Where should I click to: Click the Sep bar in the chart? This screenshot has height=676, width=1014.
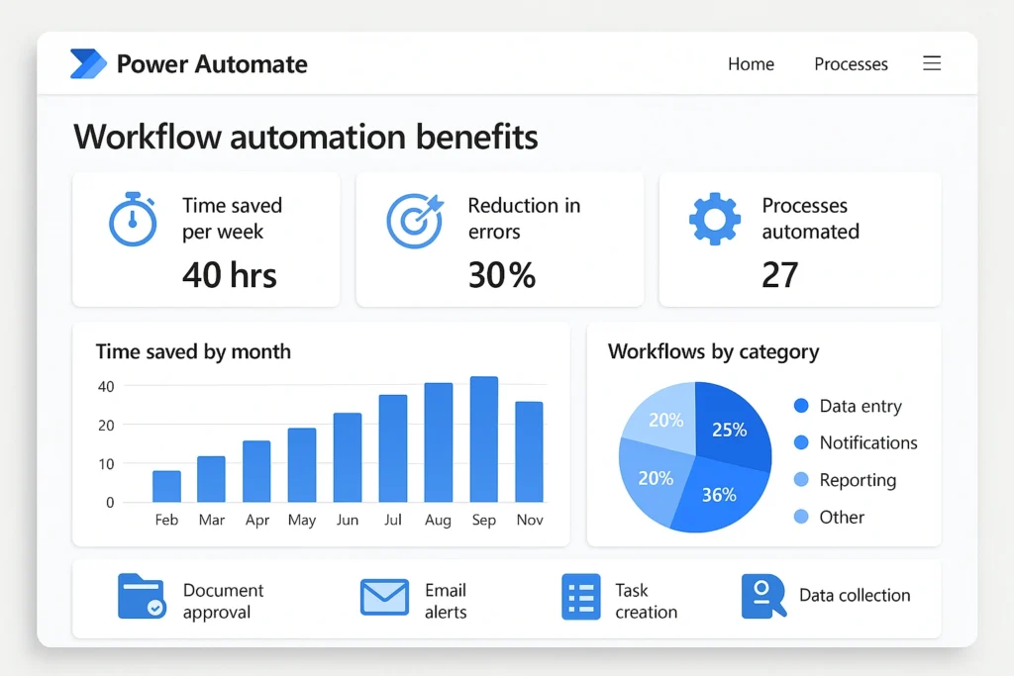(483, 439)
